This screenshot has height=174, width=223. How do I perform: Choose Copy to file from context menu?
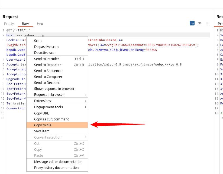43,125
